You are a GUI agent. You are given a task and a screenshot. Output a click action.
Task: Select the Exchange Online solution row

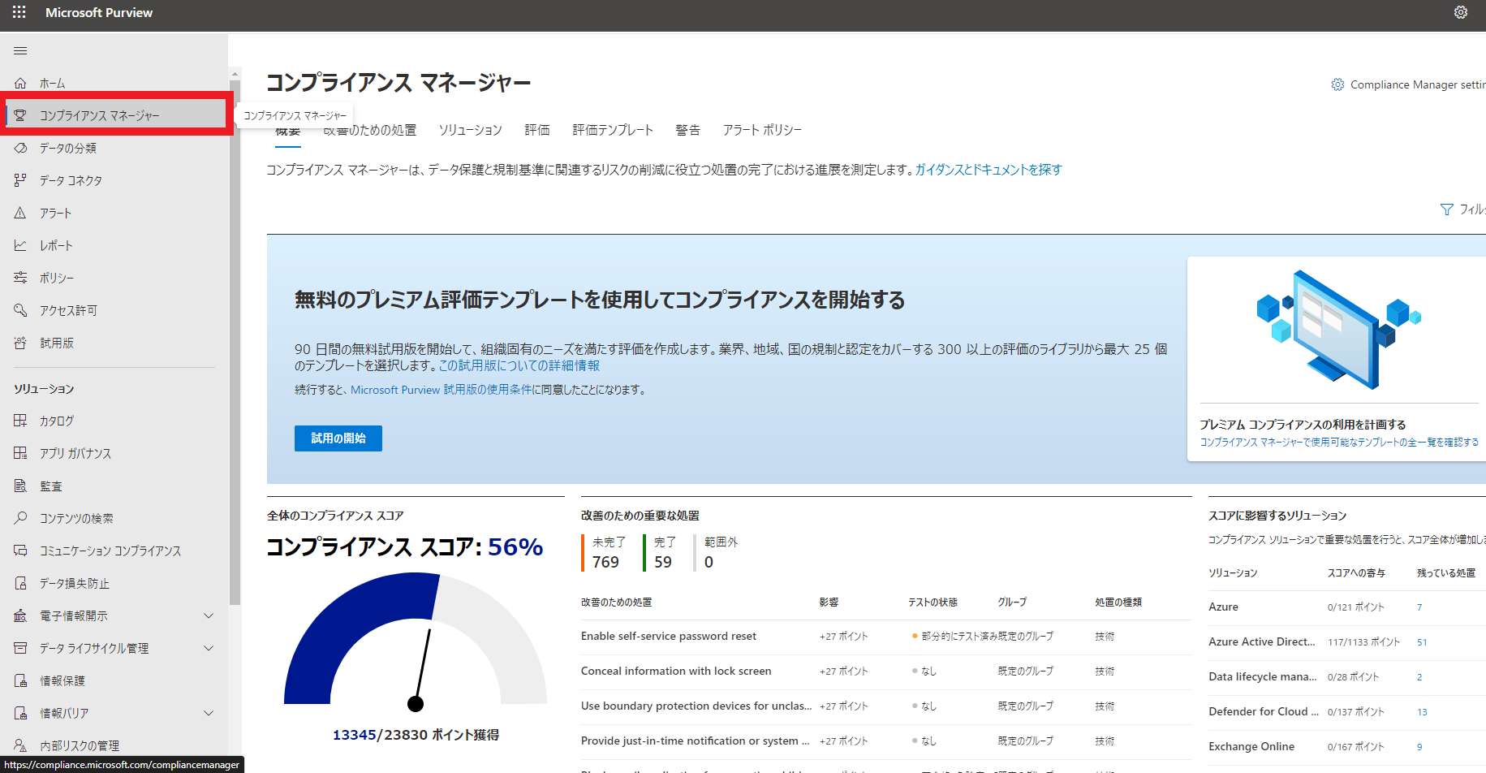tap(1347, 747)
